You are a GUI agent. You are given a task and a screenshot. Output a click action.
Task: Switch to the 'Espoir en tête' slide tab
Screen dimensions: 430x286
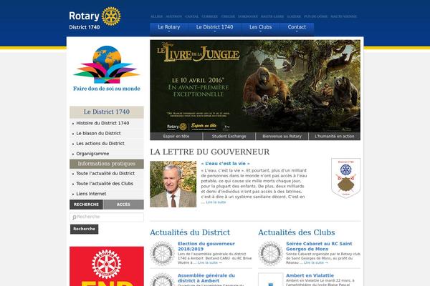point(176,137)
